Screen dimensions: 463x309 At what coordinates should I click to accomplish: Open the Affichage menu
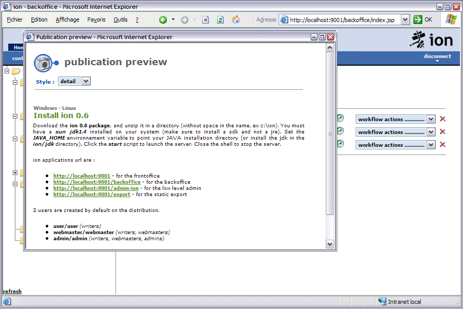(x=67, y=20)
